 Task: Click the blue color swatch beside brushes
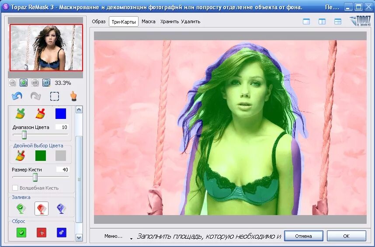pyautogui.click(x=60, y=114)
